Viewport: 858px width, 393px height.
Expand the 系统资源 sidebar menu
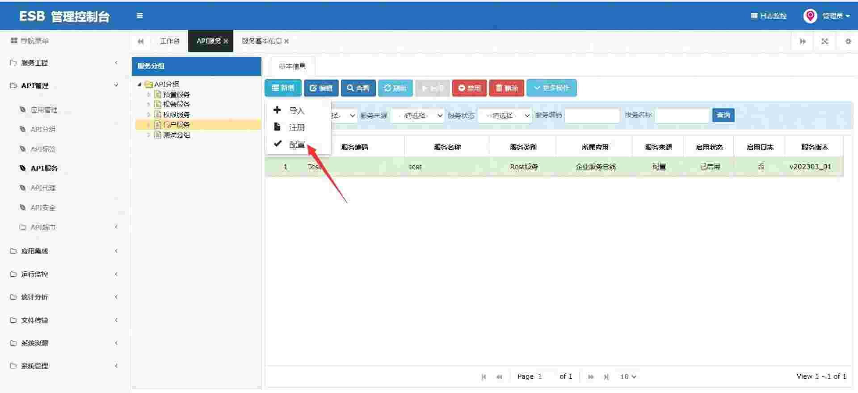[x=64, y=343]
